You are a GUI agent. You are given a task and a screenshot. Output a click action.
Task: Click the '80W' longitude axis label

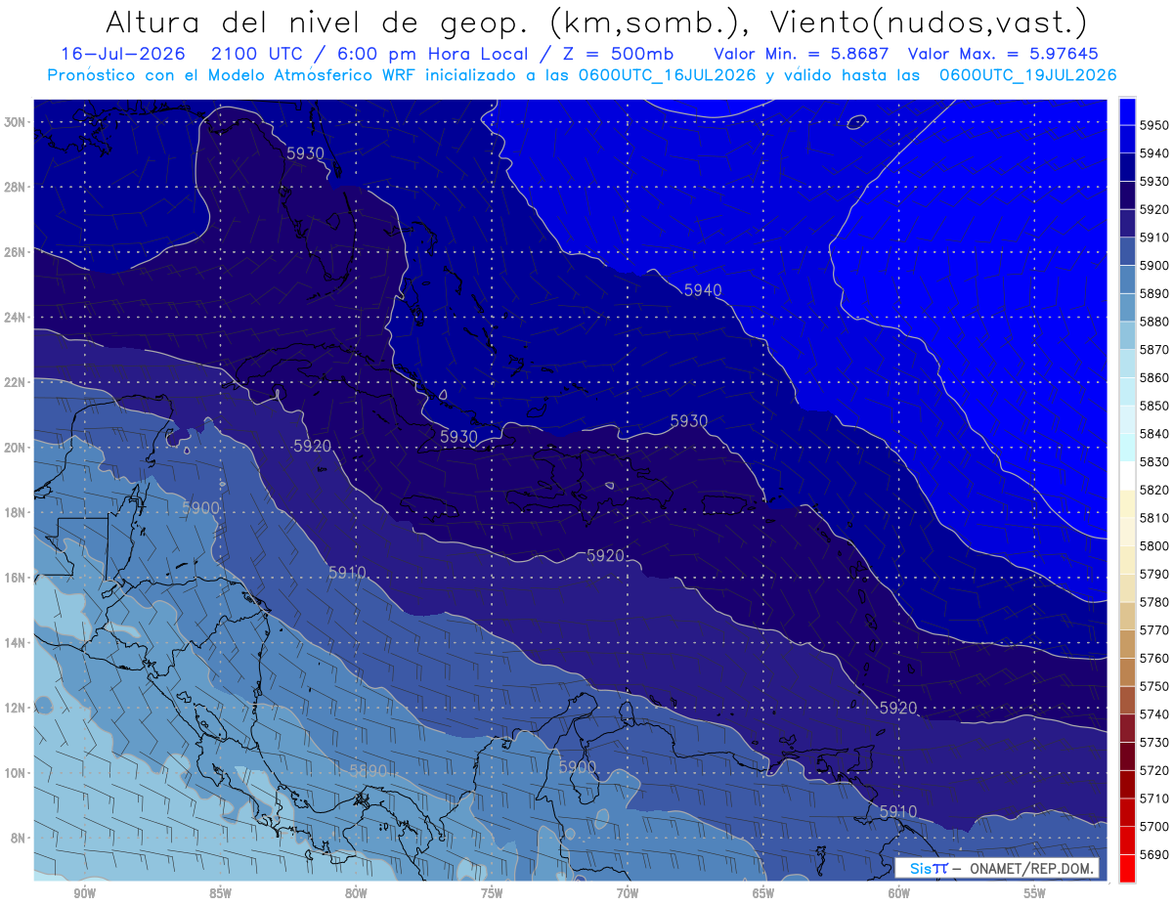356,894
